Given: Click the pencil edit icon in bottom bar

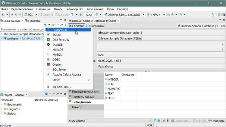Looking at the screenshot, I should click(x=164, y=120).
